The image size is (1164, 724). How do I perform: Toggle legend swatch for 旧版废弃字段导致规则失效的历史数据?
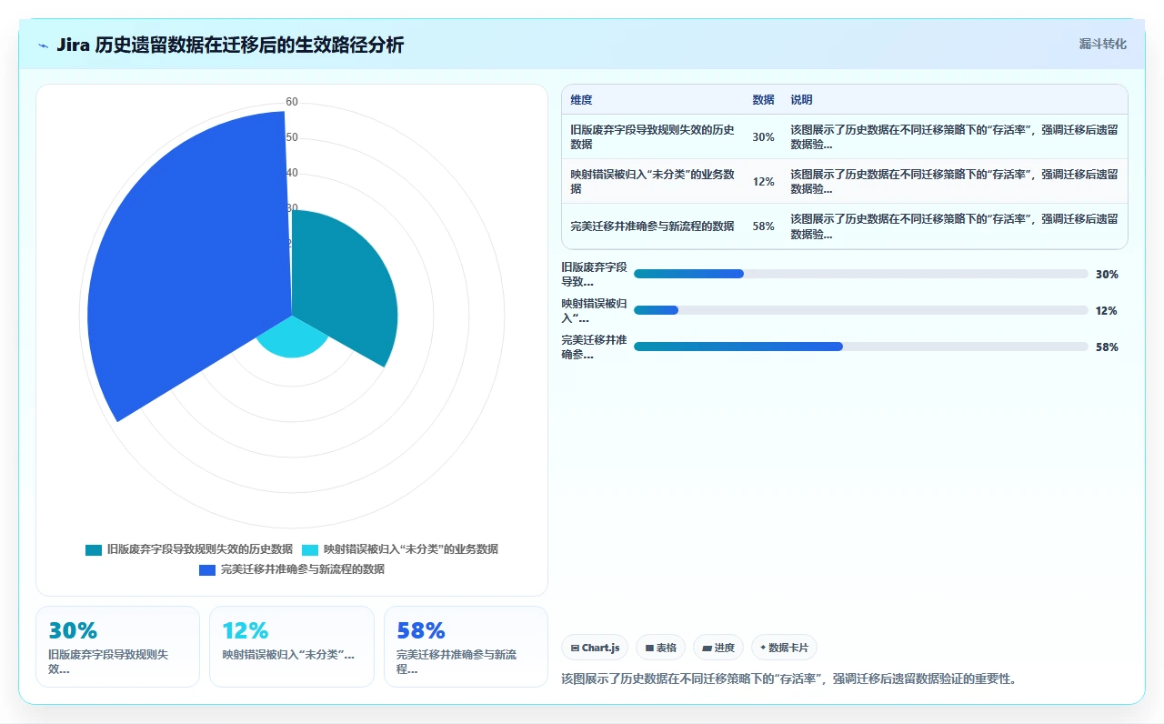pos(94,549)
